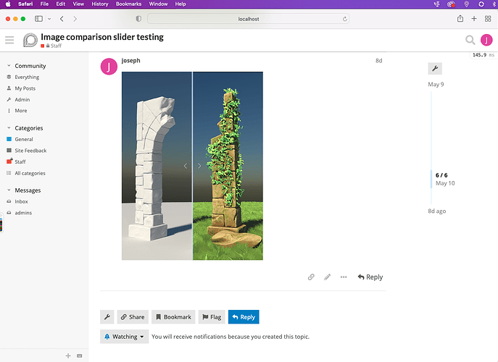Click the image comparison slider handle

tap(193, 166)
